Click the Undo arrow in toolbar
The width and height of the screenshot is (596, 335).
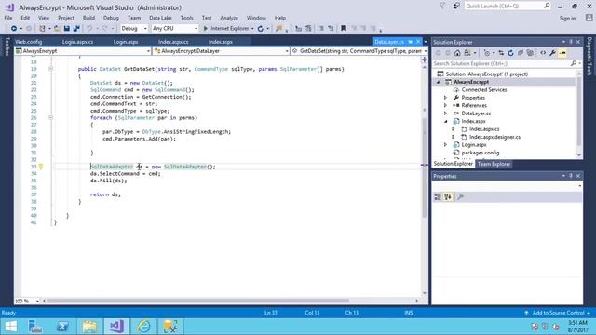(89, 29)
